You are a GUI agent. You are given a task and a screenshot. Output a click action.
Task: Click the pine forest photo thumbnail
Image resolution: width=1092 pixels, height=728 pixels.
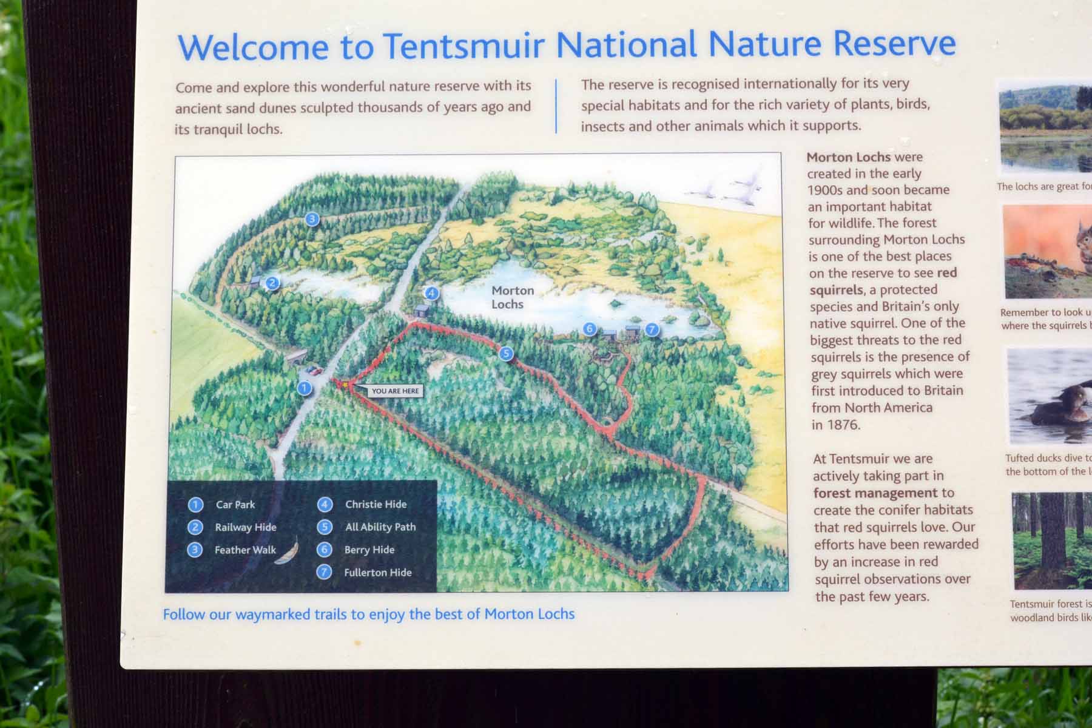click(1053, 541)
